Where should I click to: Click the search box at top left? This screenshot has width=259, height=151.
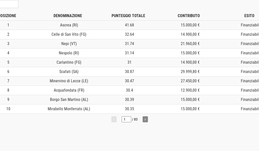click(9, 4)
